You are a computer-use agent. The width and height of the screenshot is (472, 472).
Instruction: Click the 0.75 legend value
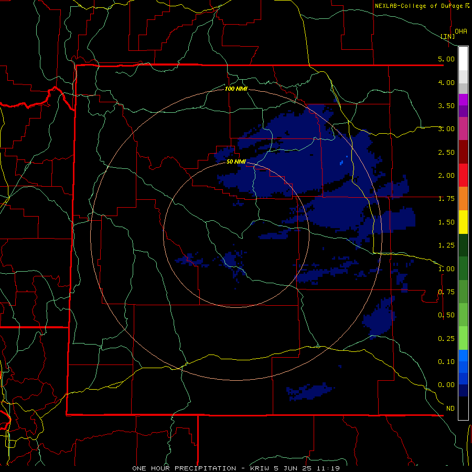446,292
